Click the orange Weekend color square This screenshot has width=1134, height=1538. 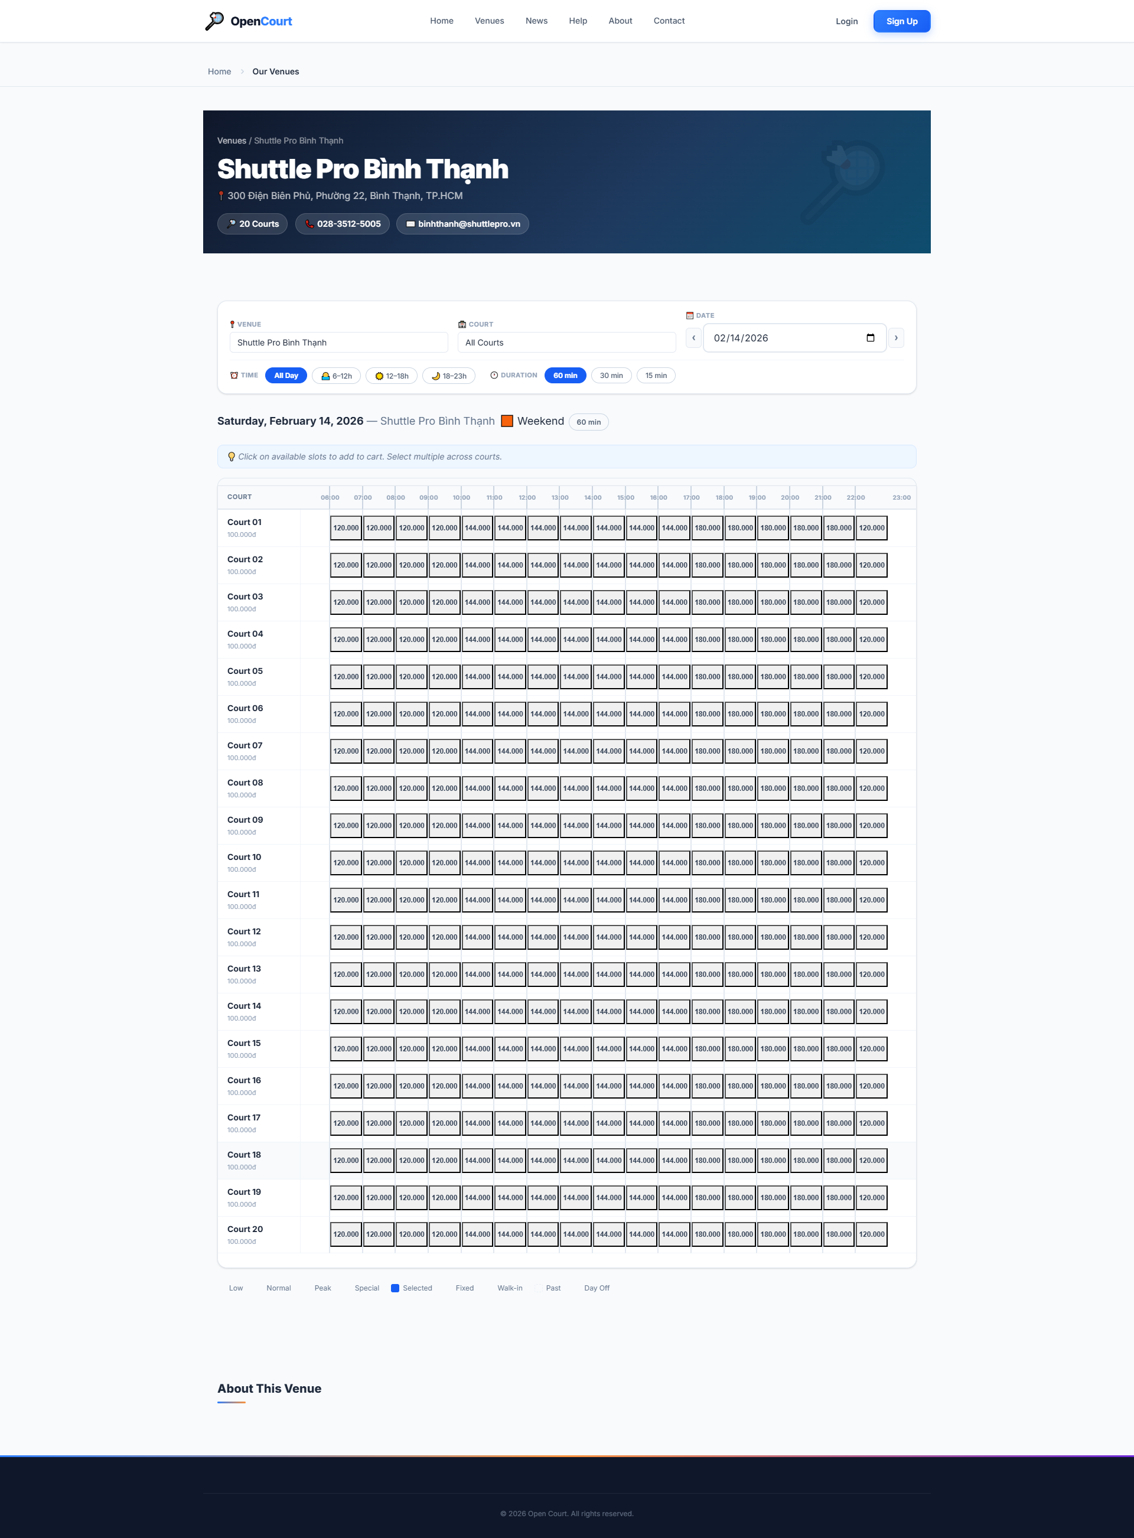[x=507, y=421]
